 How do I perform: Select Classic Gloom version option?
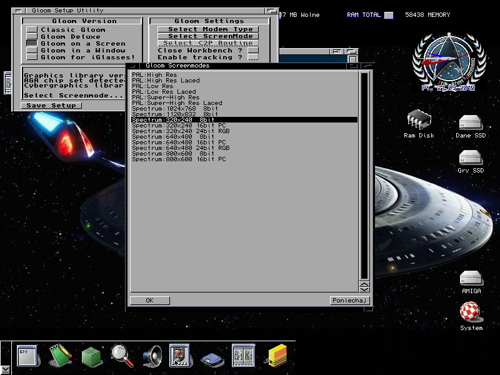tap(32, 29)
